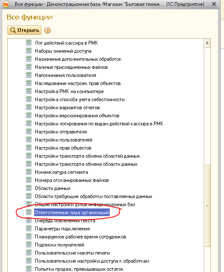Select Номера отсканированных файлов entry
Screen dimensions: 224x272
point(72,180)
